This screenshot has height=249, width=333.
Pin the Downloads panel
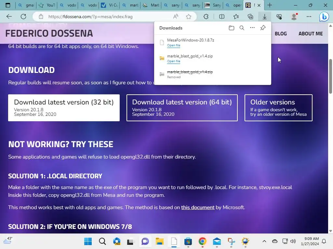[263, 28]
